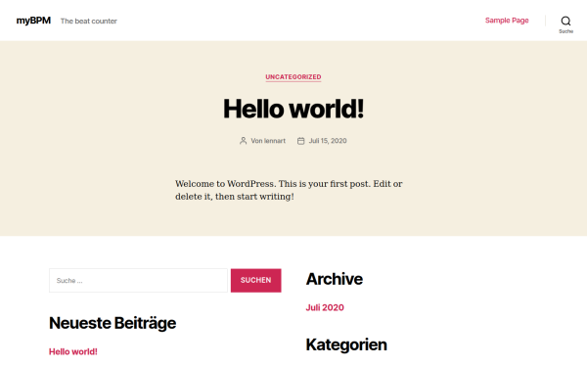Open the Hello world! post heading

293,109
